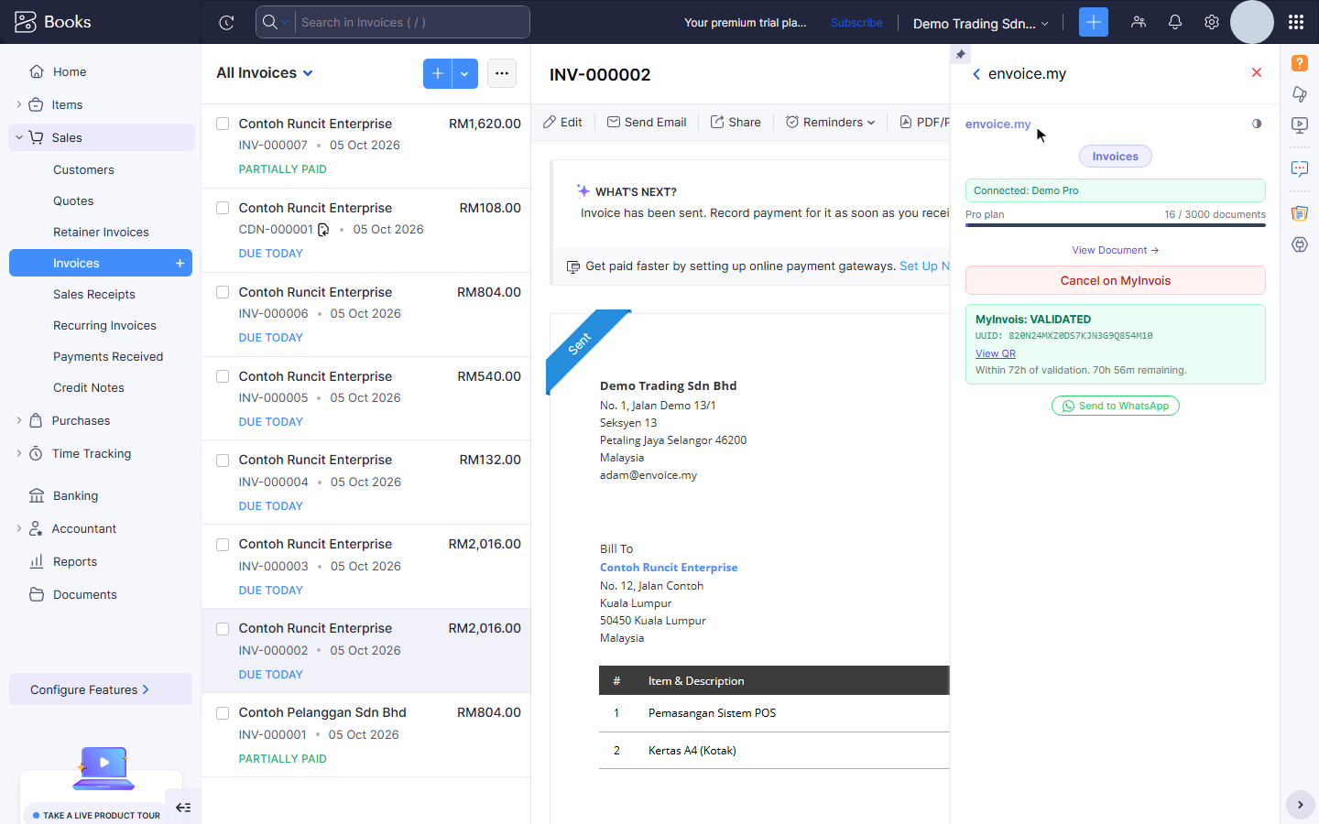
Task: Open the chat support icon in right rail
Action: pos(1300,168)
